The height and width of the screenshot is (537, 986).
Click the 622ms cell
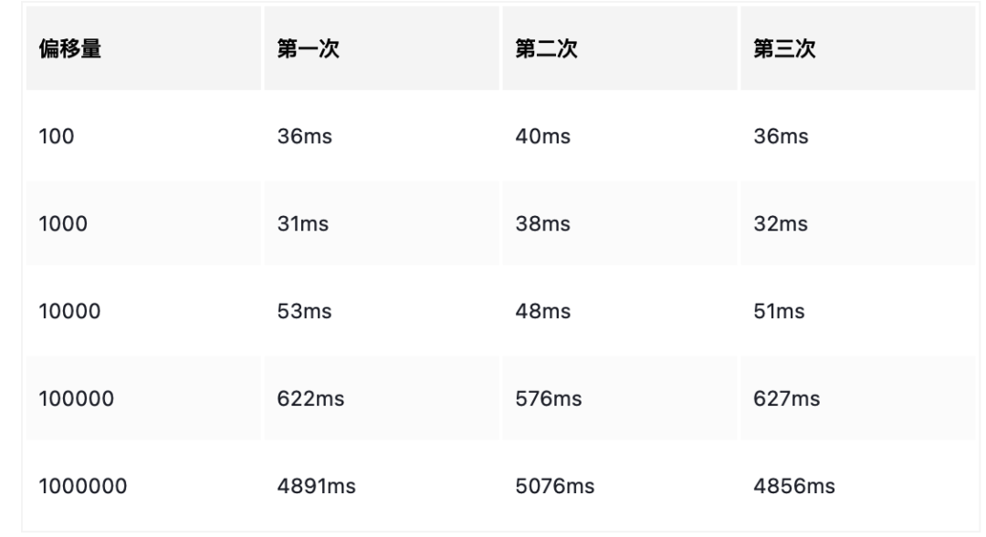(x=382, y=398)
